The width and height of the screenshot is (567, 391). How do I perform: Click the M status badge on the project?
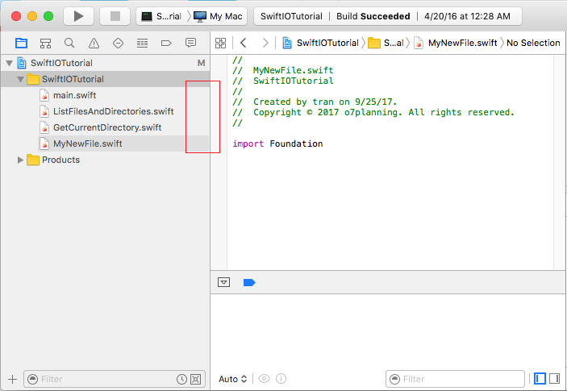[x=202, y=63]
